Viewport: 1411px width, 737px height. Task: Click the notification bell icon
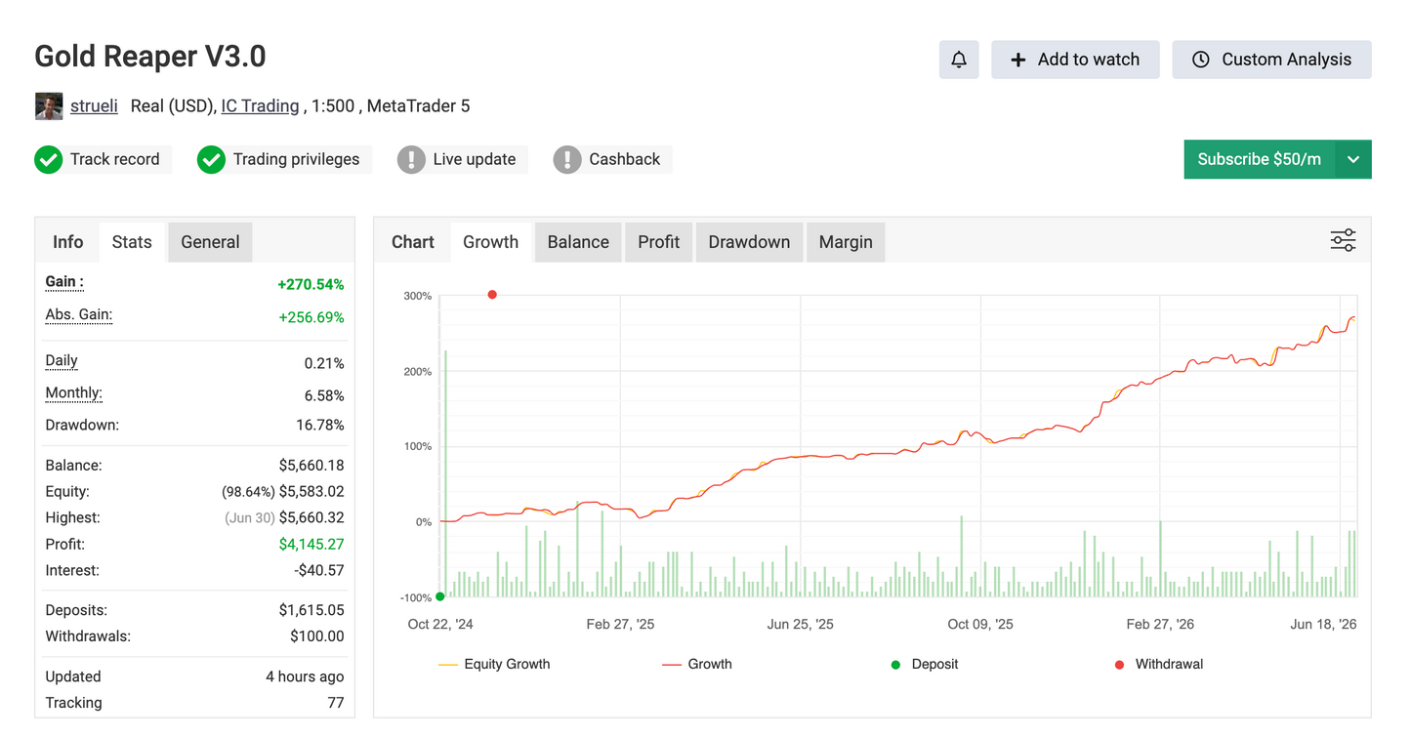click(959, 60)
